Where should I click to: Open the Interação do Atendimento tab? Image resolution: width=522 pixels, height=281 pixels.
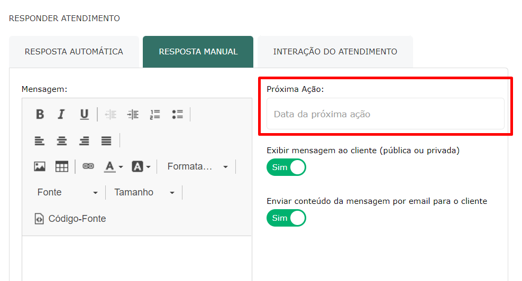(335, 52)
